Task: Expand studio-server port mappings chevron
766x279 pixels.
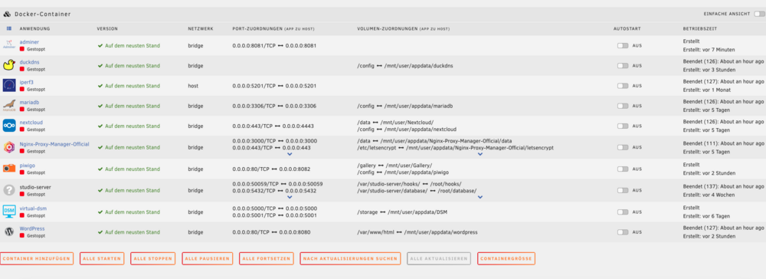Action: [x=290, y=197]
